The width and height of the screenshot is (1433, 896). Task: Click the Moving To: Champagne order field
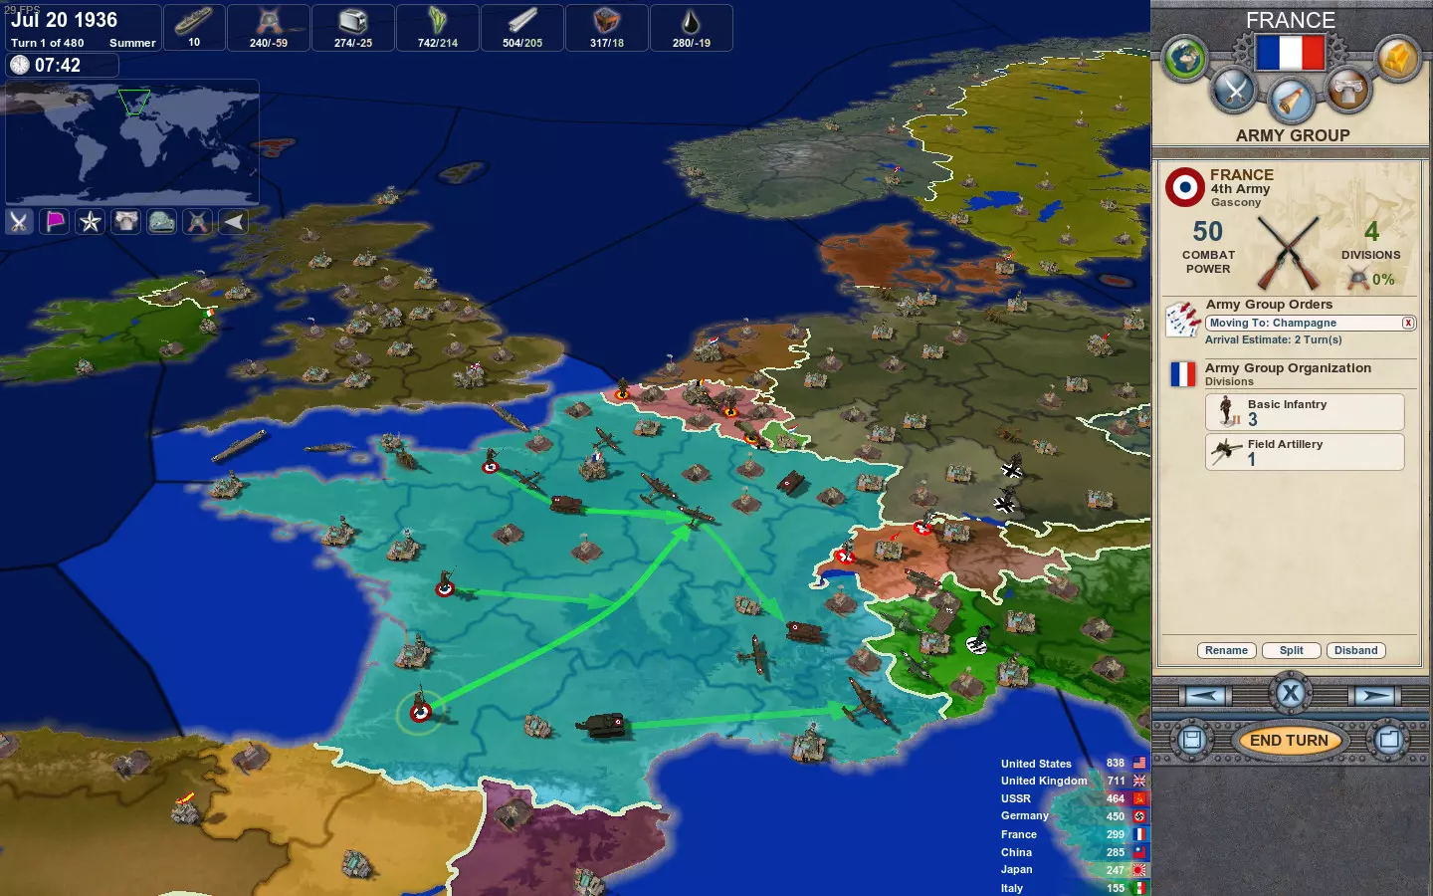tap(1310, 323)
